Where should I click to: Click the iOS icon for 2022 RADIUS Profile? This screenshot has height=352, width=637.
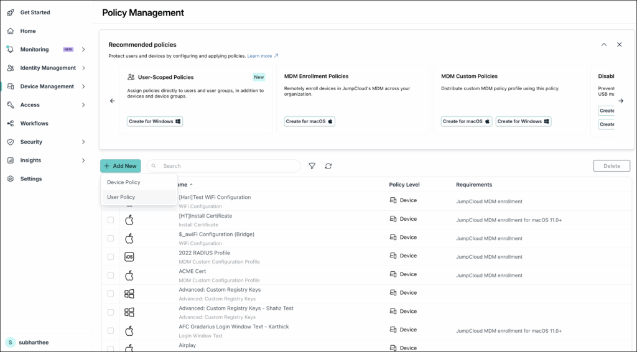pos(129,257)
